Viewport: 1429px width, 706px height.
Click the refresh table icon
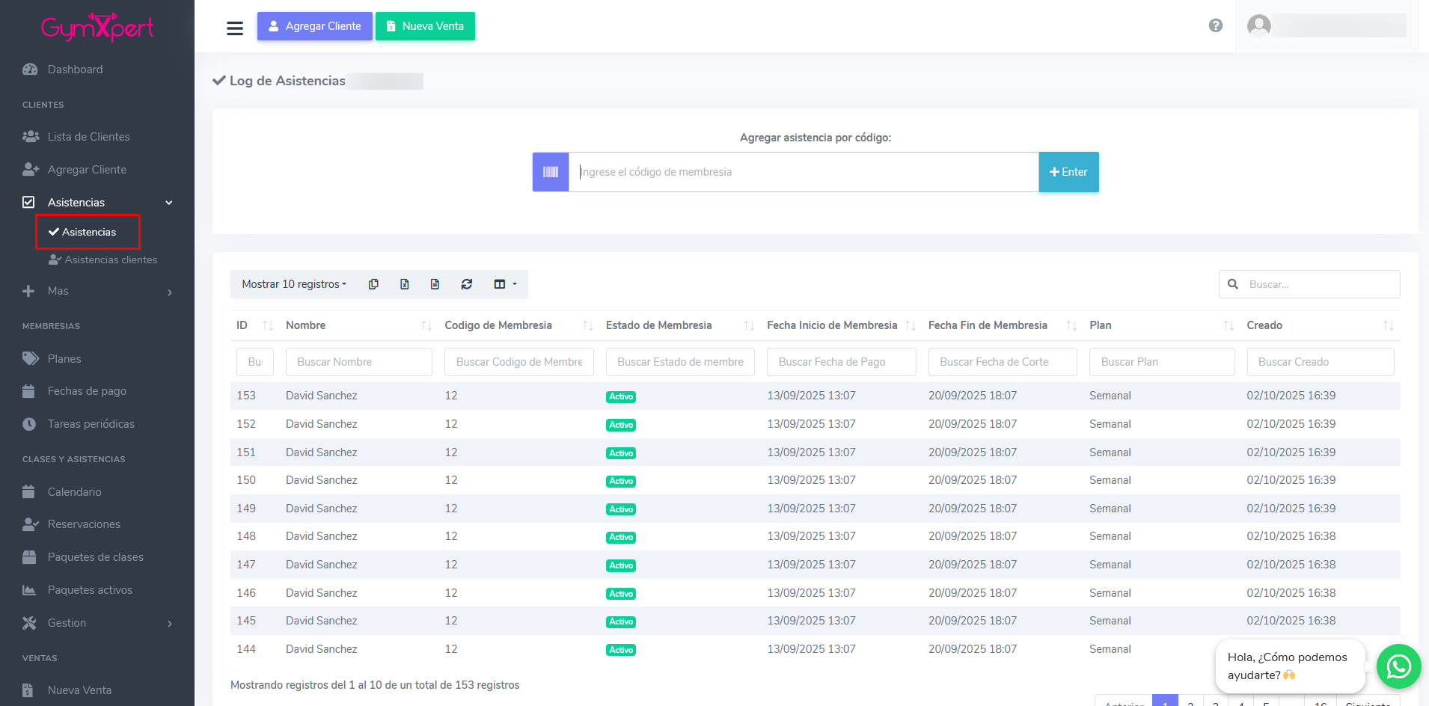point(467,284)
